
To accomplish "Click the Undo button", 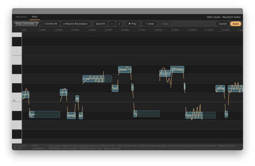I will click(149, 23).
